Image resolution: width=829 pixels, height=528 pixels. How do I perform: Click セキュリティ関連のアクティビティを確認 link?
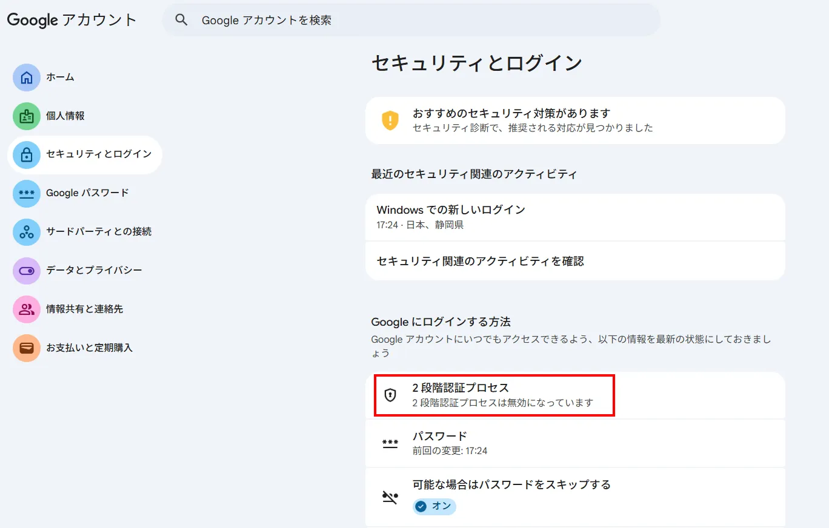tap(480, 262)
